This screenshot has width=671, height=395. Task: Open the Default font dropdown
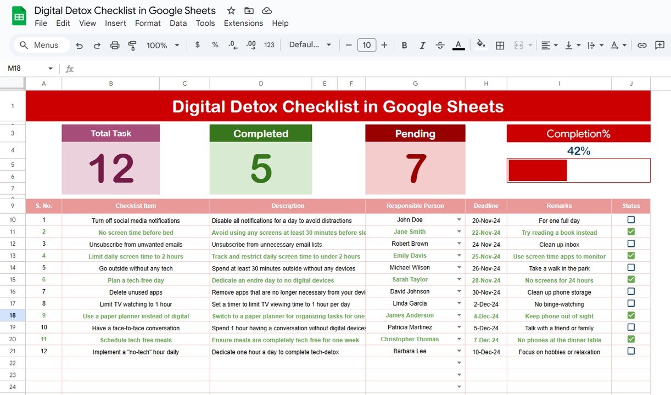pyautogui.click(x=310, y=45)
